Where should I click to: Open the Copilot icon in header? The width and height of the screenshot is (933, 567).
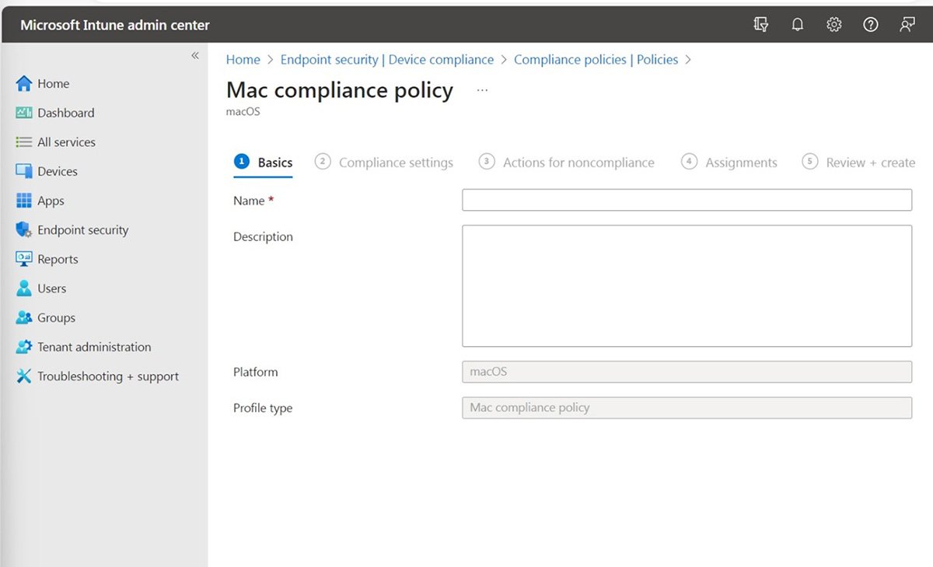[x=760, y=25]
